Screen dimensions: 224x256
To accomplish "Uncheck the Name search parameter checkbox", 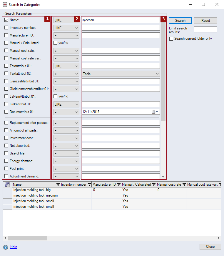I will click(6, 20).
